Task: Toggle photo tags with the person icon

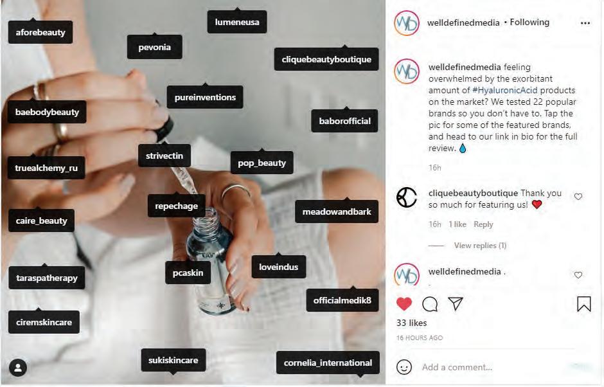Action: (x=18, y=368)
